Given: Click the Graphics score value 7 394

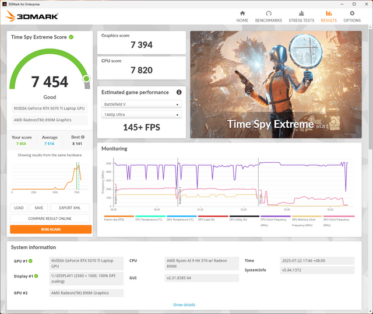Looking at the screenshot, I should tap(142, 45).
